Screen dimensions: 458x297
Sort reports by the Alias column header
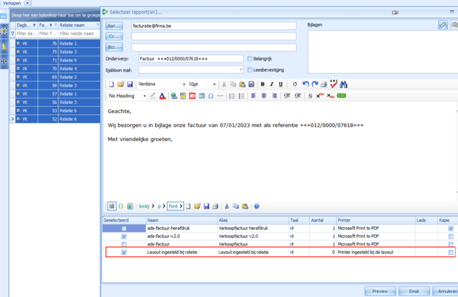[253, 220]
